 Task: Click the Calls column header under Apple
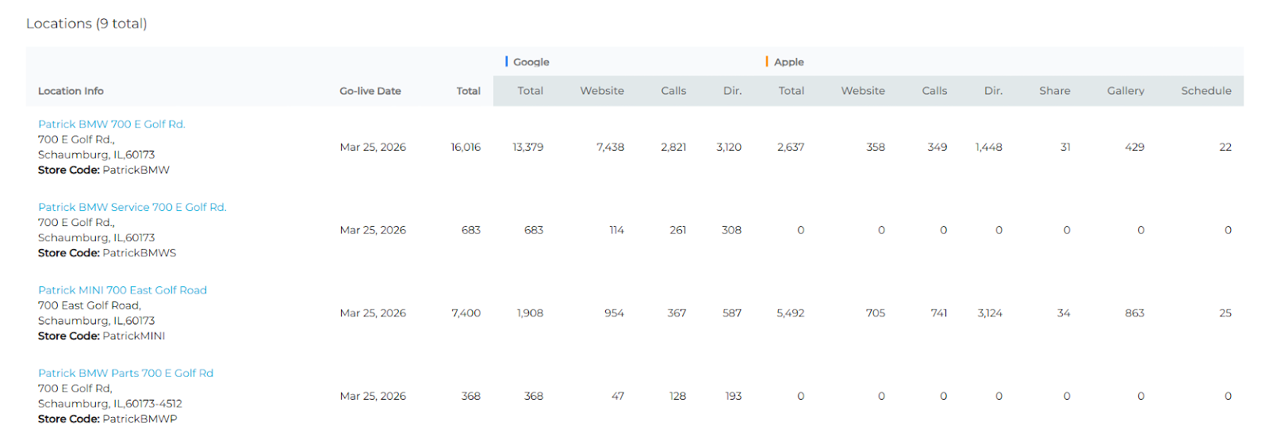tap(934, 91)
